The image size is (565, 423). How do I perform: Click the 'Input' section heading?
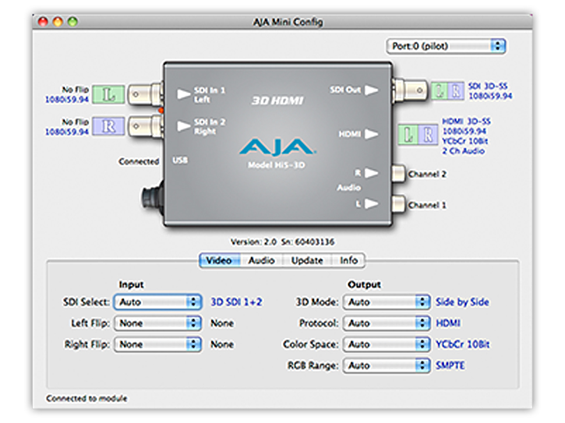131,285
